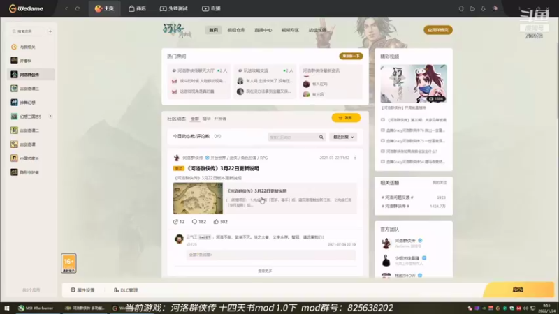Viewport: 559px width, 314px height.
Task: Open the 商店 store tab
Action: click(x=137, y=8)
